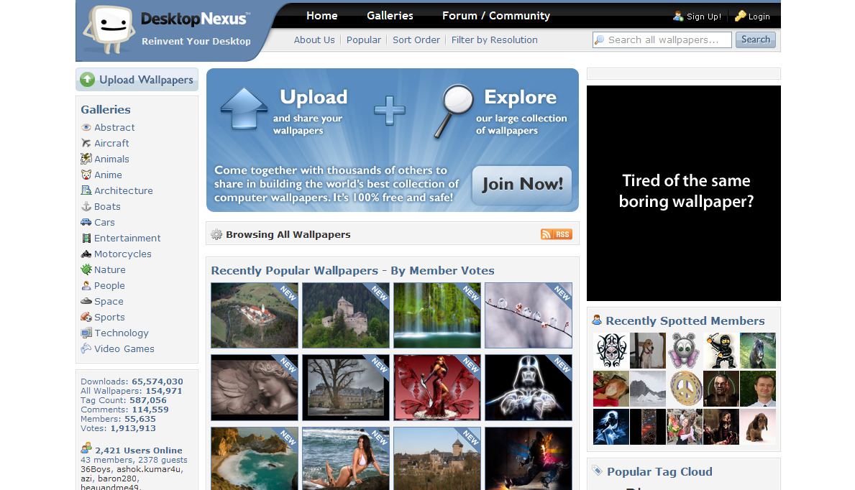
Task: Open Filter by Resolution option
Action: (495, 40)
